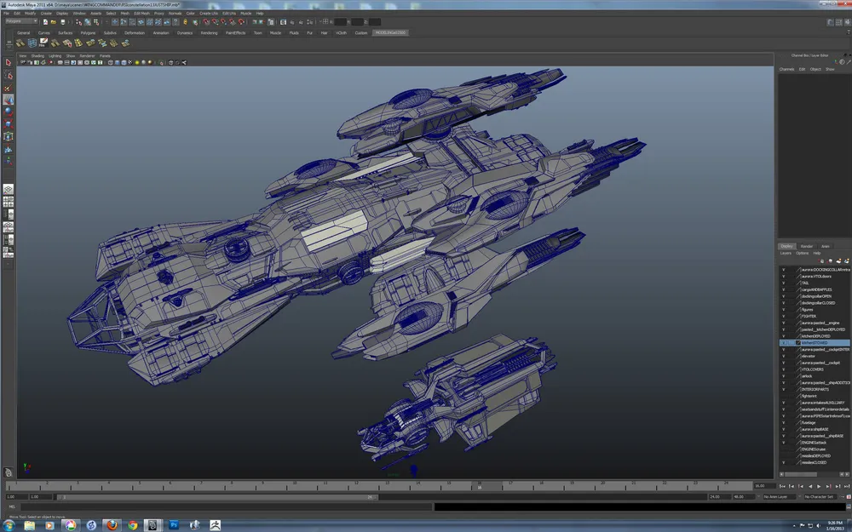Activate the Lasso select tool

pyautogui.click(x=8, y=76)
